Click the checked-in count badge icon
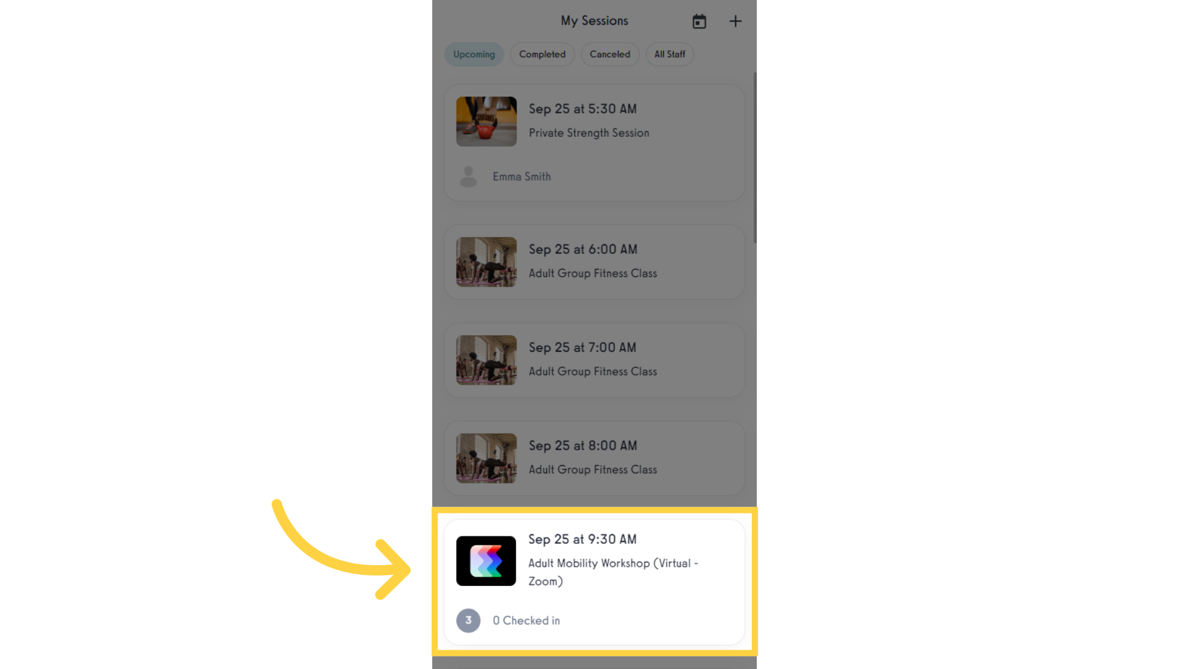Image resolution: width=1189 pixels, height=669 pixels. (x=468, y=621)
